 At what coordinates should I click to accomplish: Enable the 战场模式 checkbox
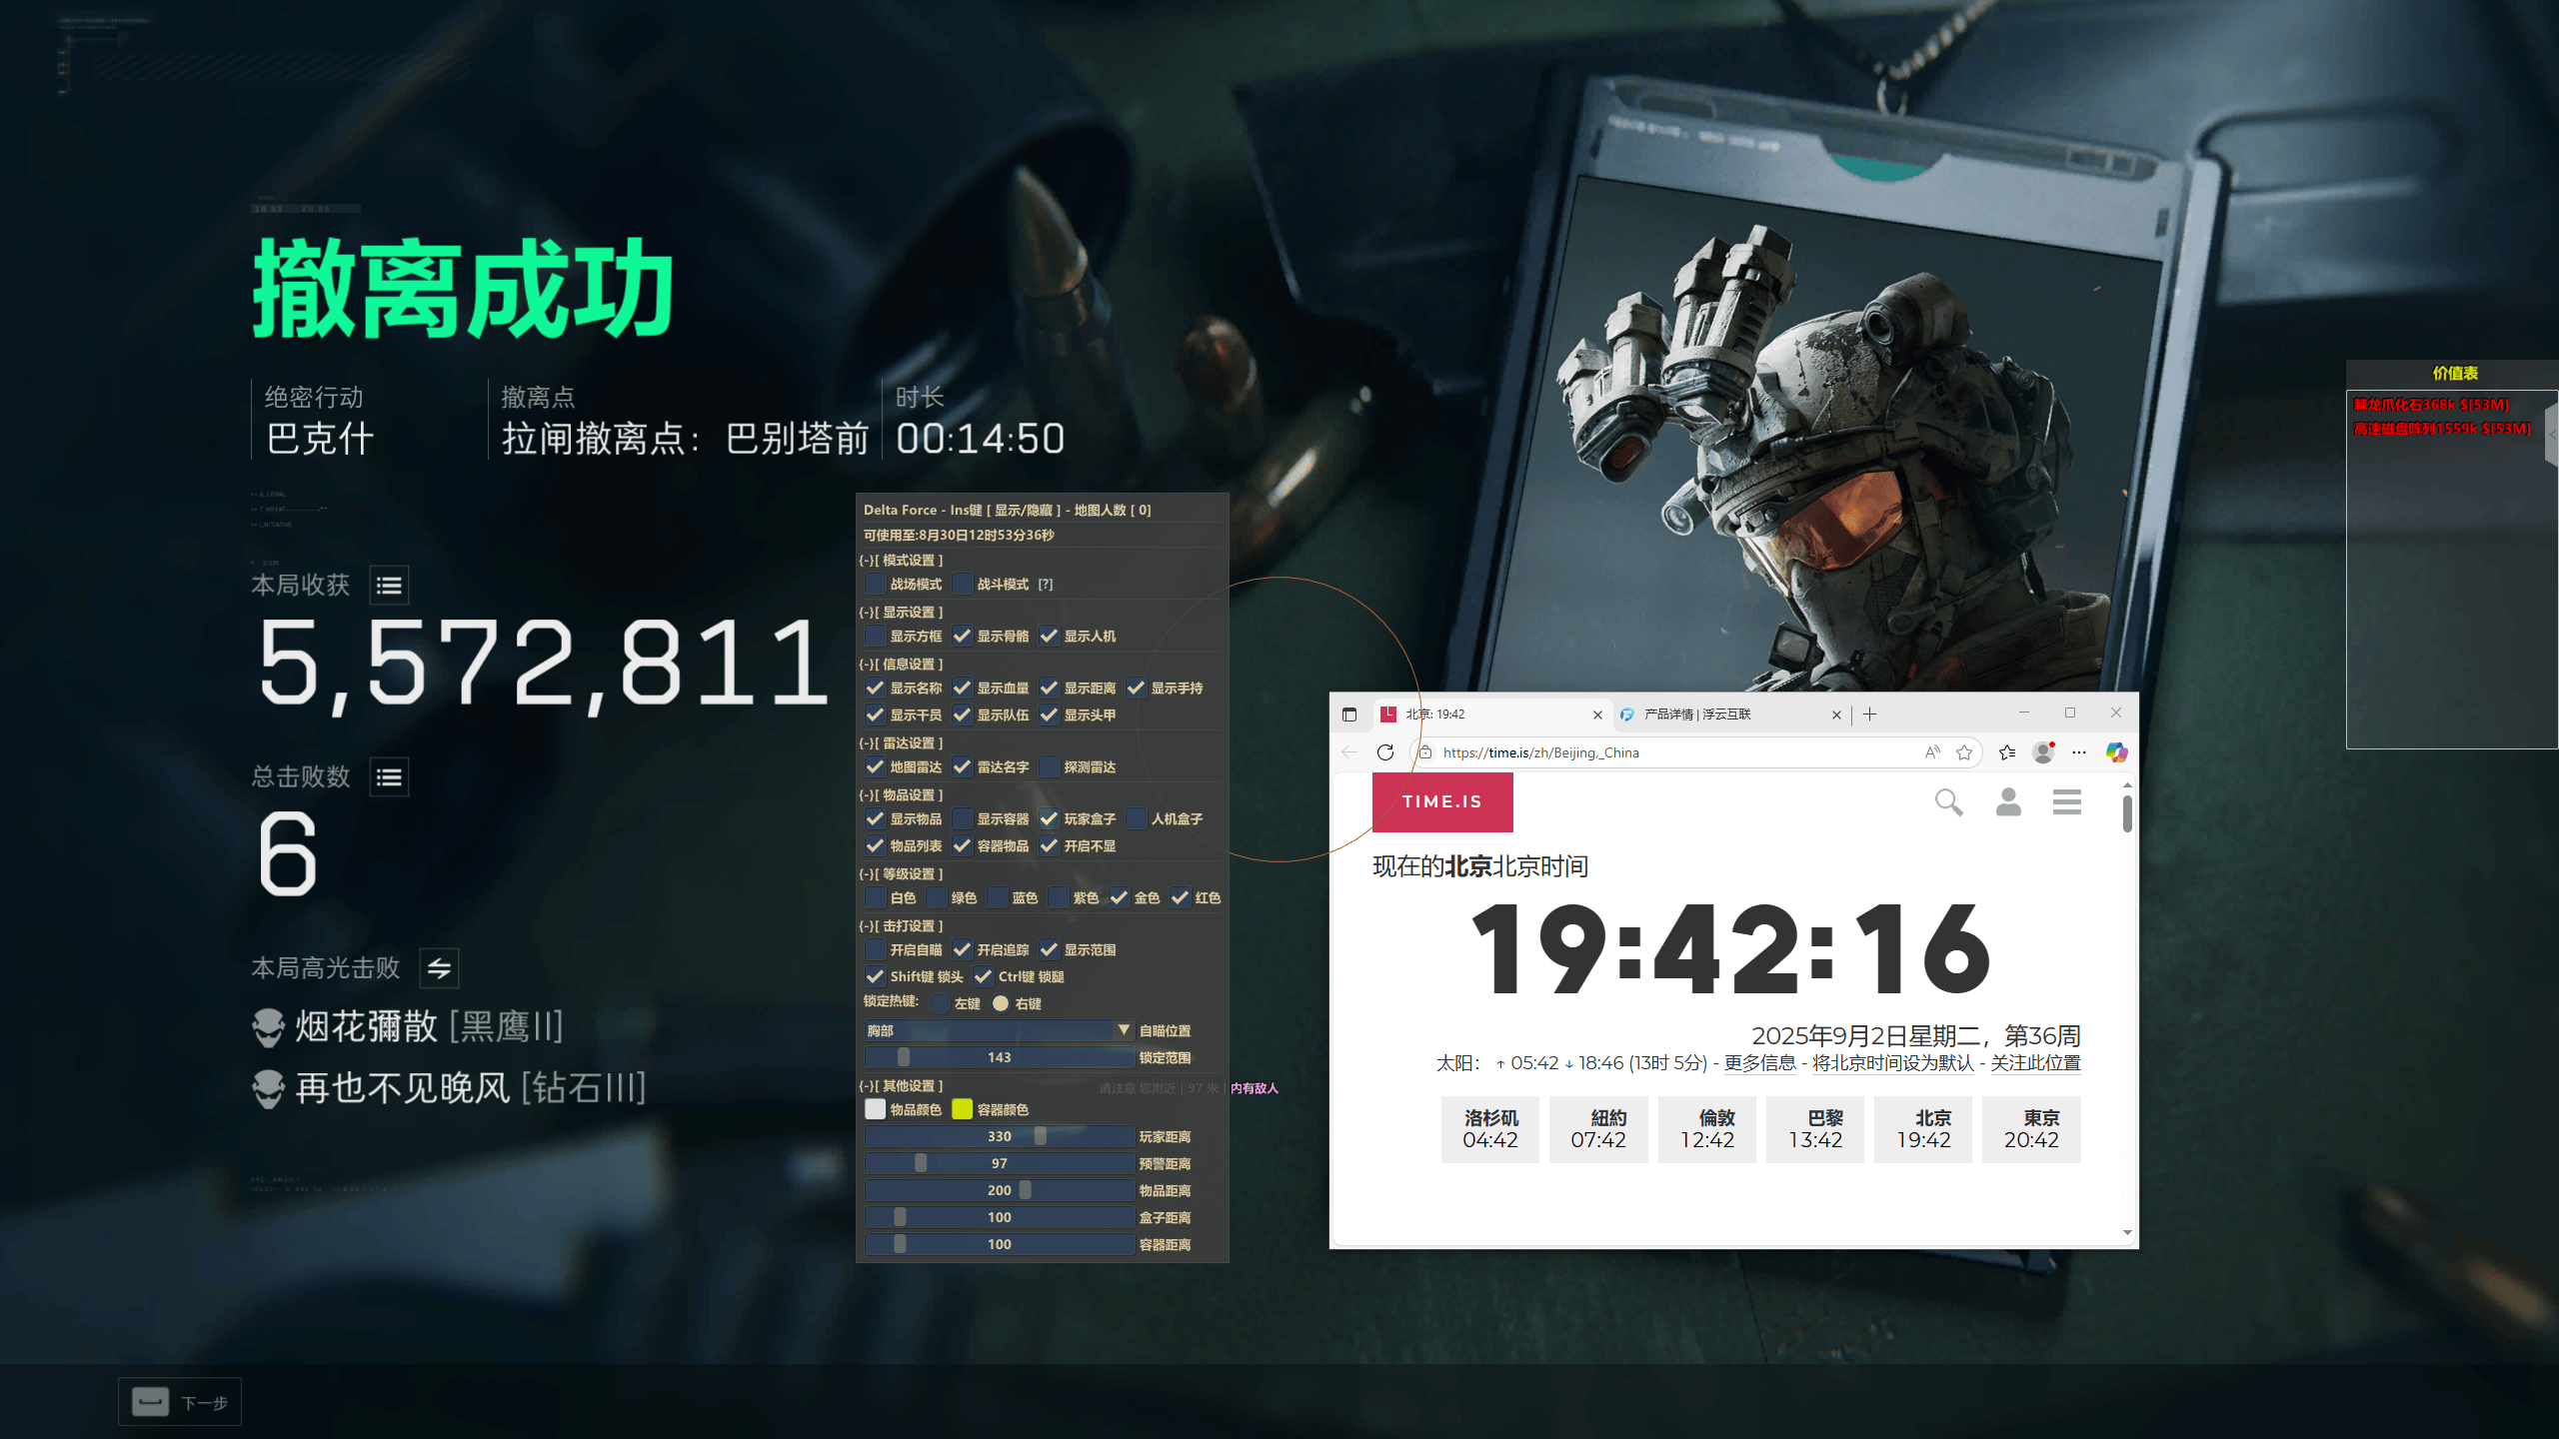coord(875,585)
